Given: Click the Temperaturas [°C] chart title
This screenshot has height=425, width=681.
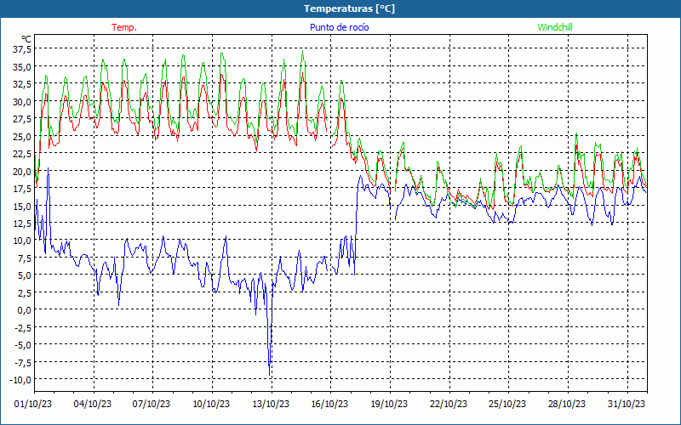Looking at the screenshot, I should (349, 8).
